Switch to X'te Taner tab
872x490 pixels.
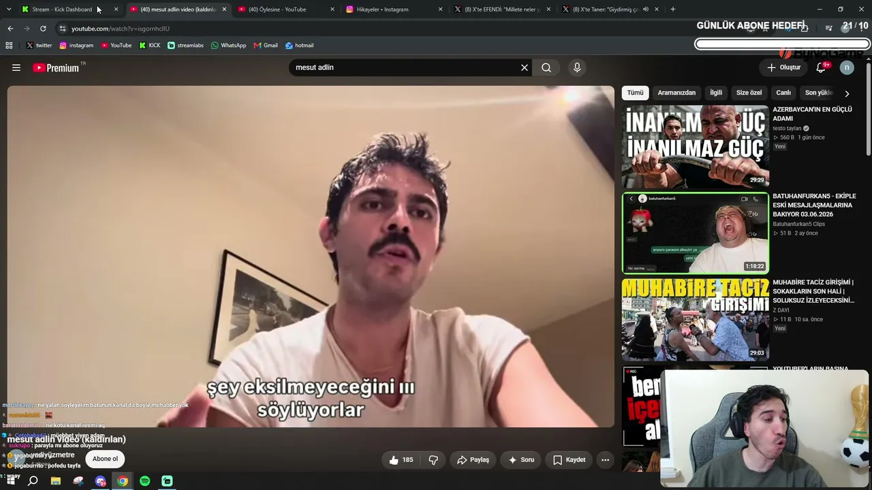pos(611,10)
